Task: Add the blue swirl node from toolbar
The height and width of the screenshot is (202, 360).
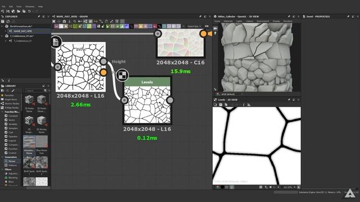Action: coord(127,26)
